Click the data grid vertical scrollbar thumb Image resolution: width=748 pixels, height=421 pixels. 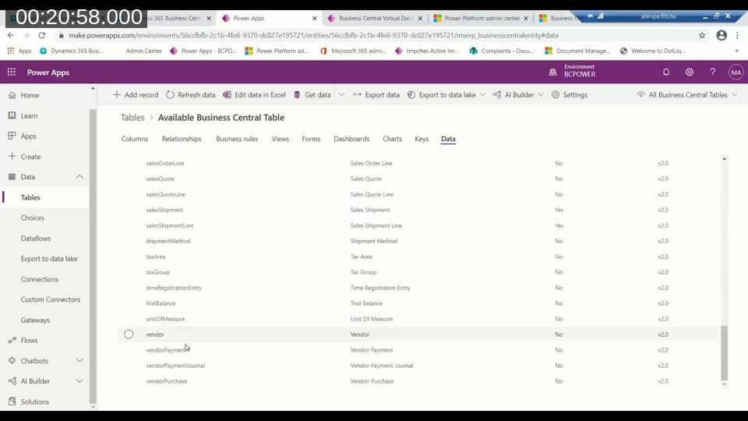pyautogui.click(x=724, y=352)
